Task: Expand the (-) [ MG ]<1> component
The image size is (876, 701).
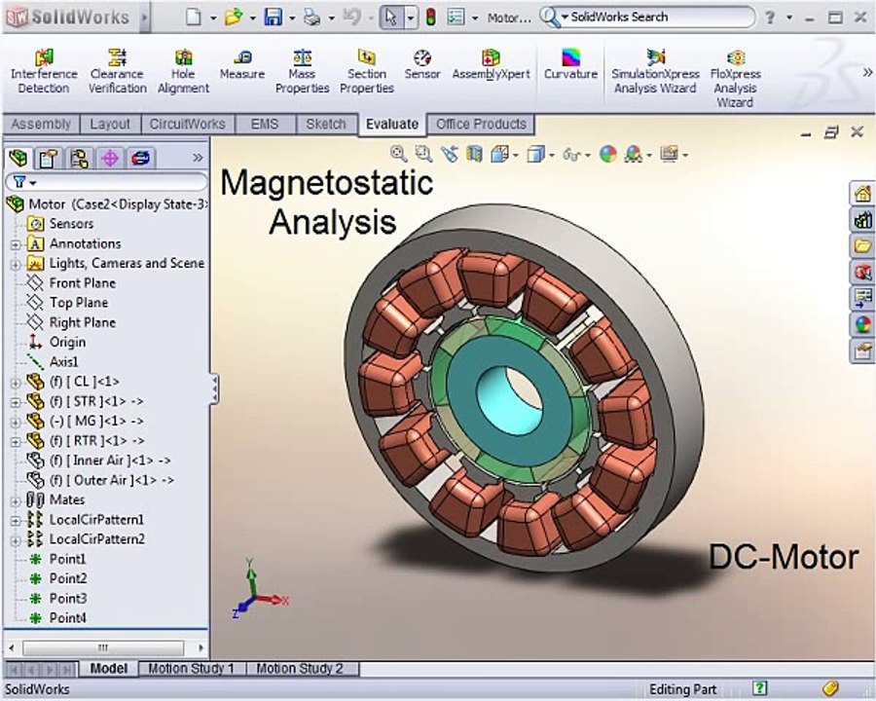Action: click(x=16, y=422)
